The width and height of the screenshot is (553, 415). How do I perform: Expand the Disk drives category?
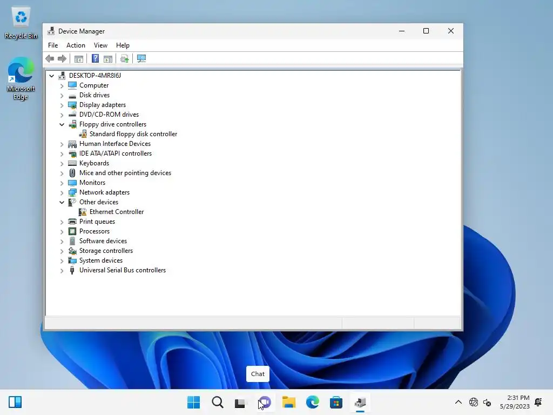pyautogui.click(x=62, y=96)
